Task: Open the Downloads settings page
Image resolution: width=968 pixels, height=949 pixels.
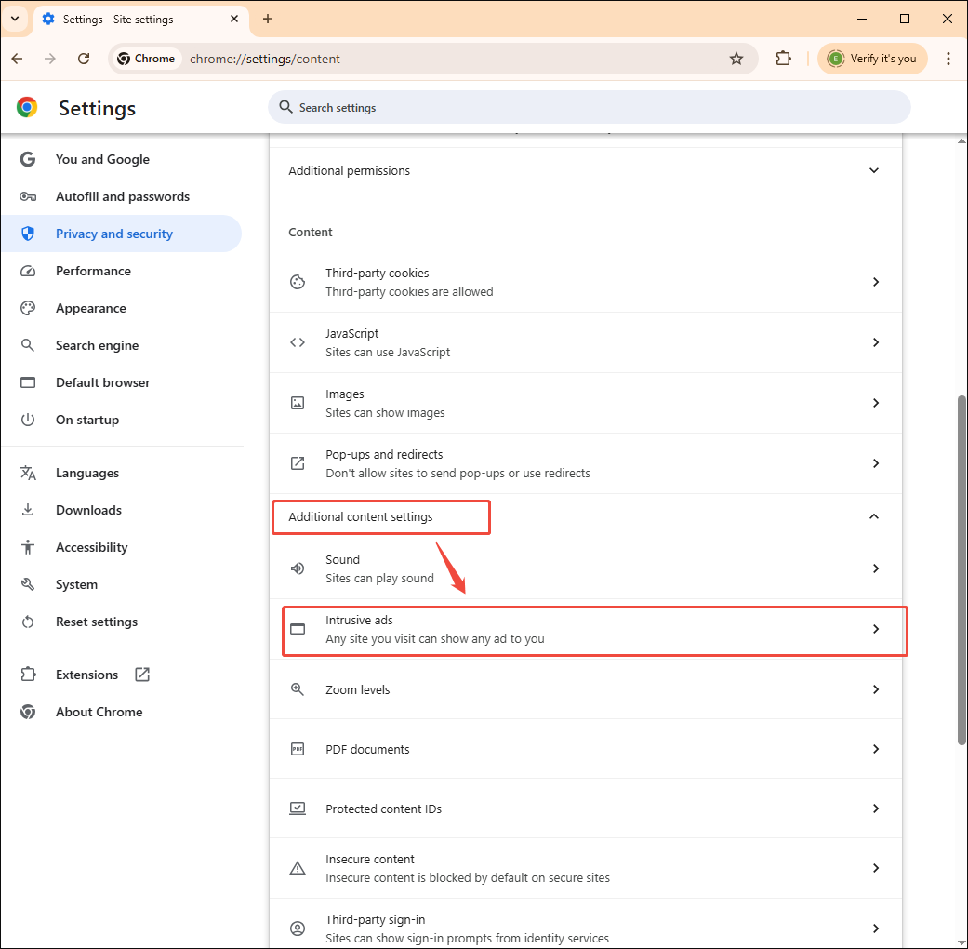Action: point(88,510)
